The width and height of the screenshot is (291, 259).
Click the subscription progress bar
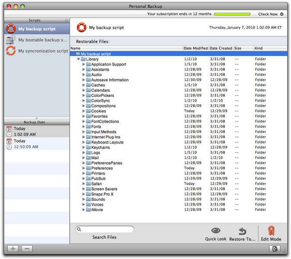tap(232, 14)
